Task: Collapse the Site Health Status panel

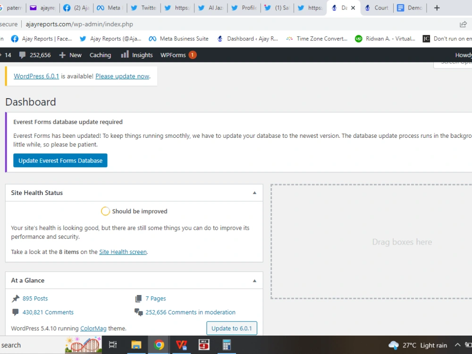Action: [254, 193]
